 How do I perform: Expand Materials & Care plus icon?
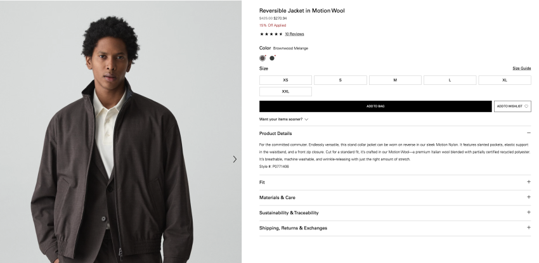point(528,197)
